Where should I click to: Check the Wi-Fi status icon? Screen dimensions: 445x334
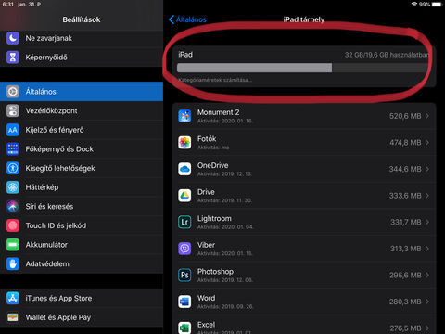(414, 5)
